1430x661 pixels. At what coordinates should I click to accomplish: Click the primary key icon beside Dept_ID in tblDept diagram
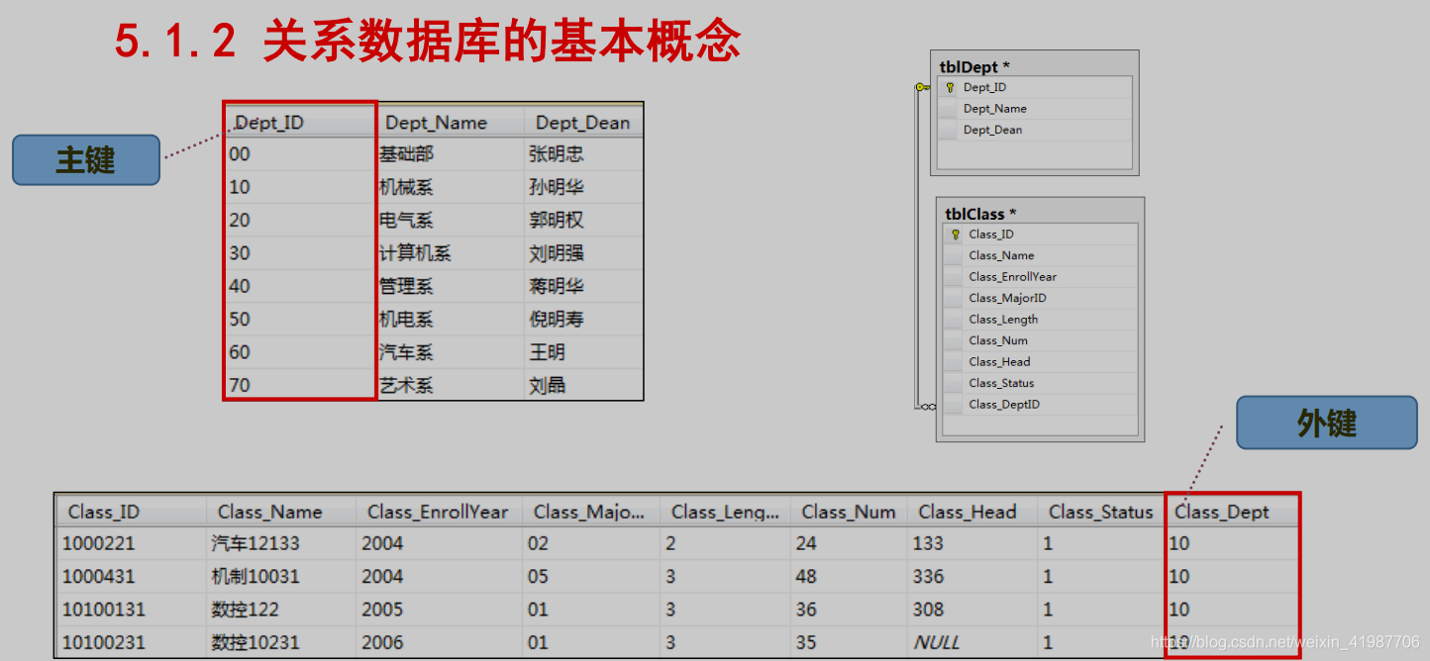click(x=949, y=87)
